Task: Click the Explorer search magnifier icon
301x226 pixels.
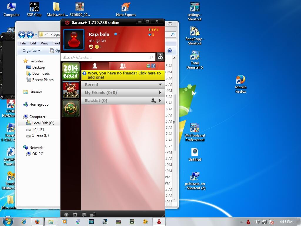Action: tap(173, 34)
